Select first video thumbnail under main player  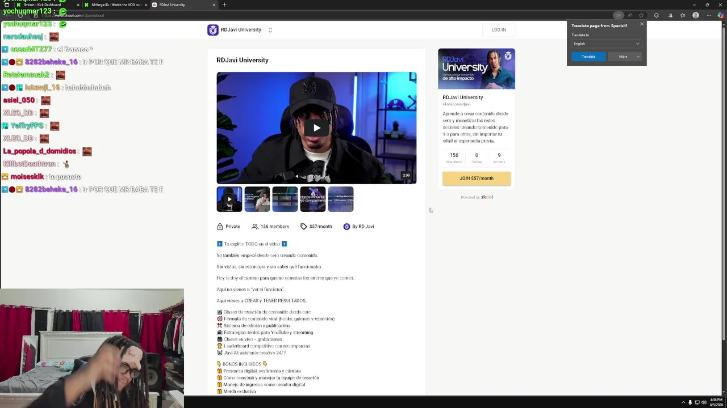point(229,199)
